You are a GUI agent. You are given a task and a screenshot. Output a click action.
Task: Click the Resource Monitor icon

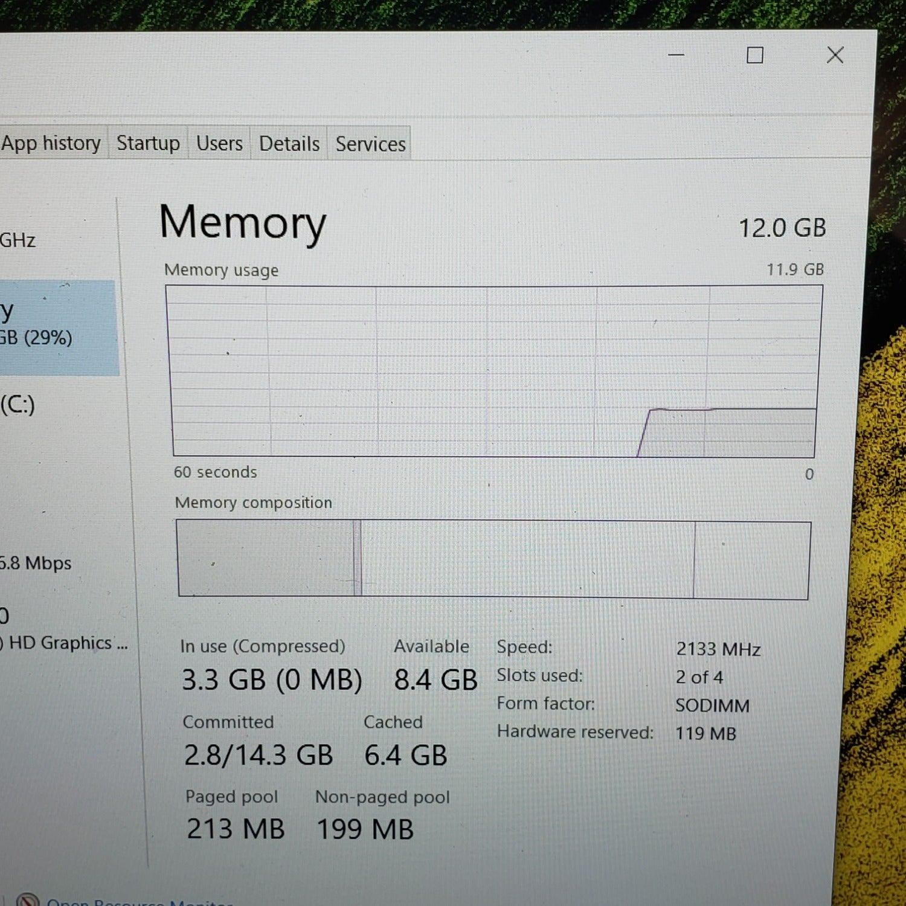click(27, 901)
